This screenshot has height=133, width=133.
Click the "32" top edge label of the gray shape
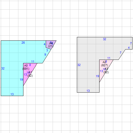pyautogui.click(x=105, y=39)
